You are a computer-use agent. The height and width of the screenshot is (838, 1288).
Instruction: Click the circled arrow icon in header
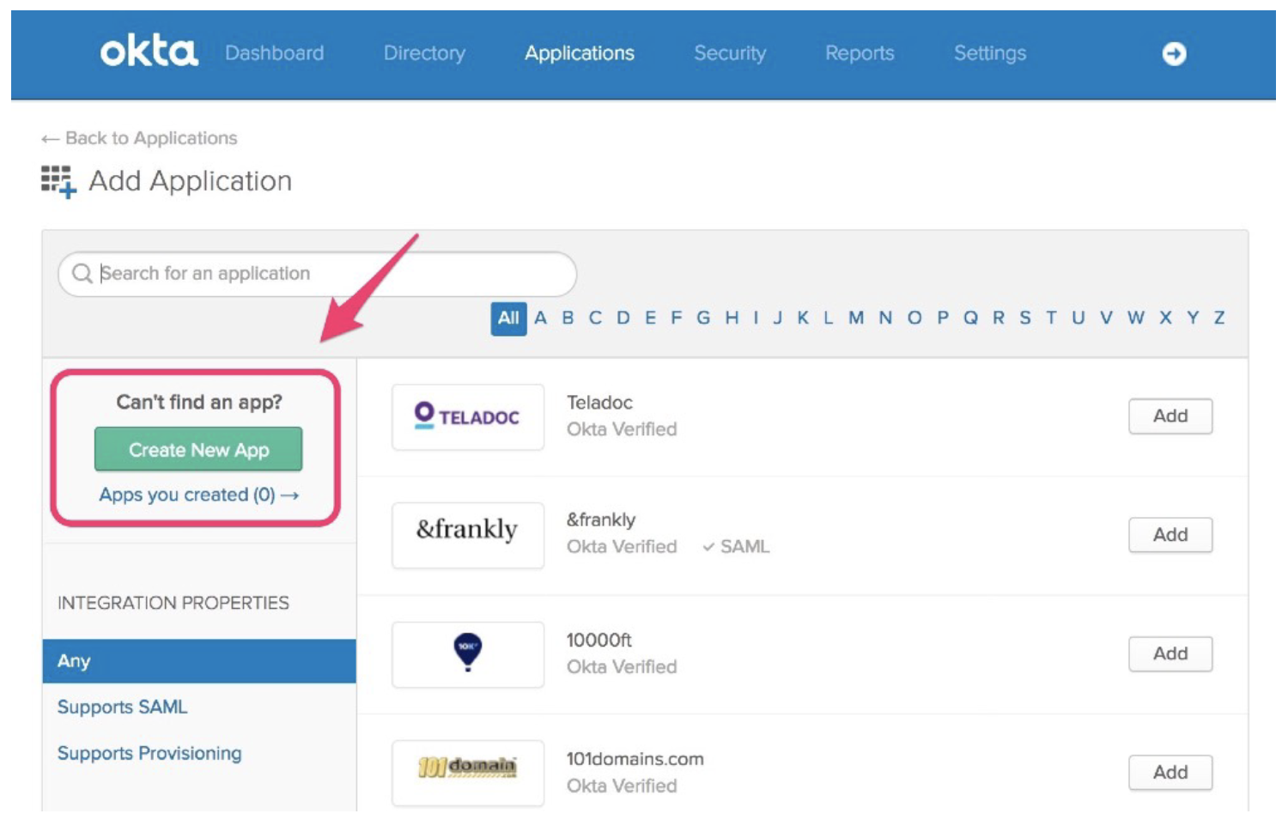click(x=1174, y=53)
